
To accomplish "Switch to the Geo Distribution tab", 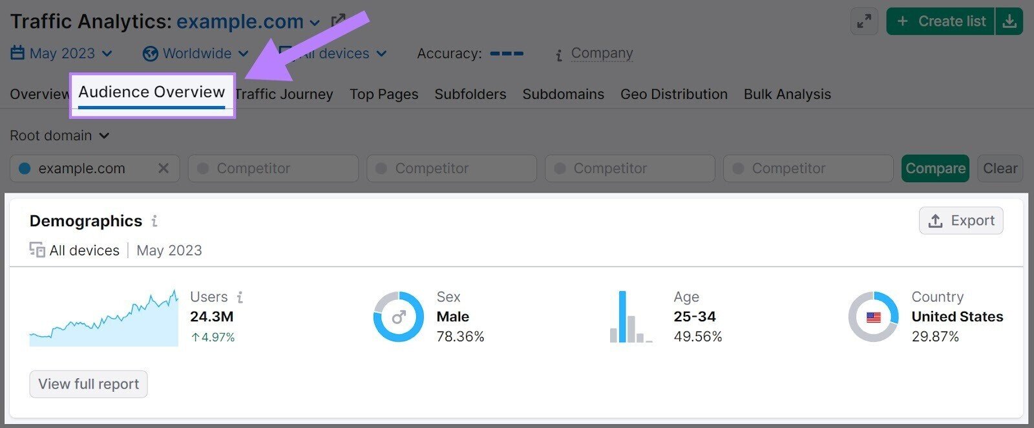I will pyautogui.click(x=673, y=94).
